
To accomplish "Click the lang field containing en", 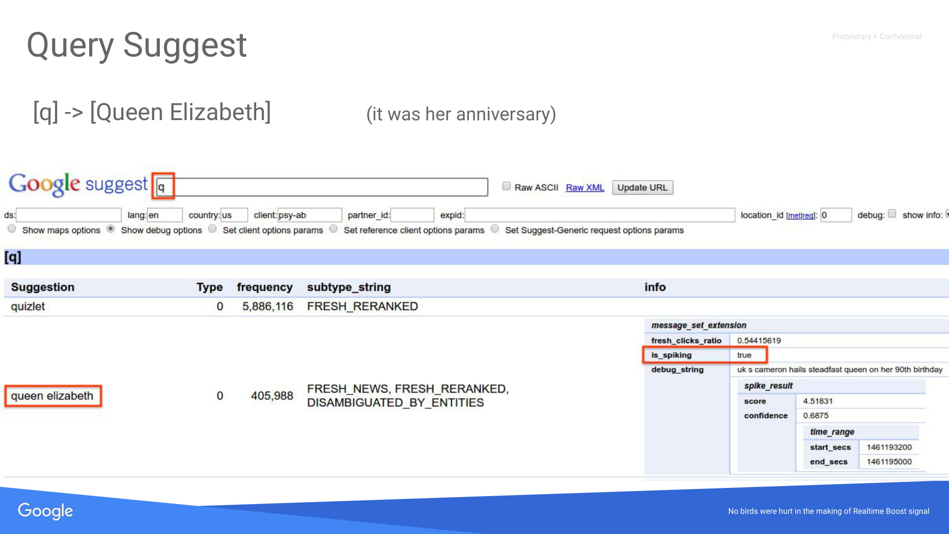I will pos(165,215).
